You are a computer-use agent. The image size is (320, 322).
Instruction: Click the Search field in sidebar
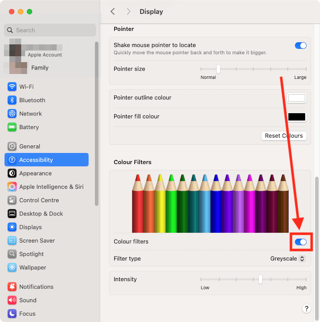50,30
